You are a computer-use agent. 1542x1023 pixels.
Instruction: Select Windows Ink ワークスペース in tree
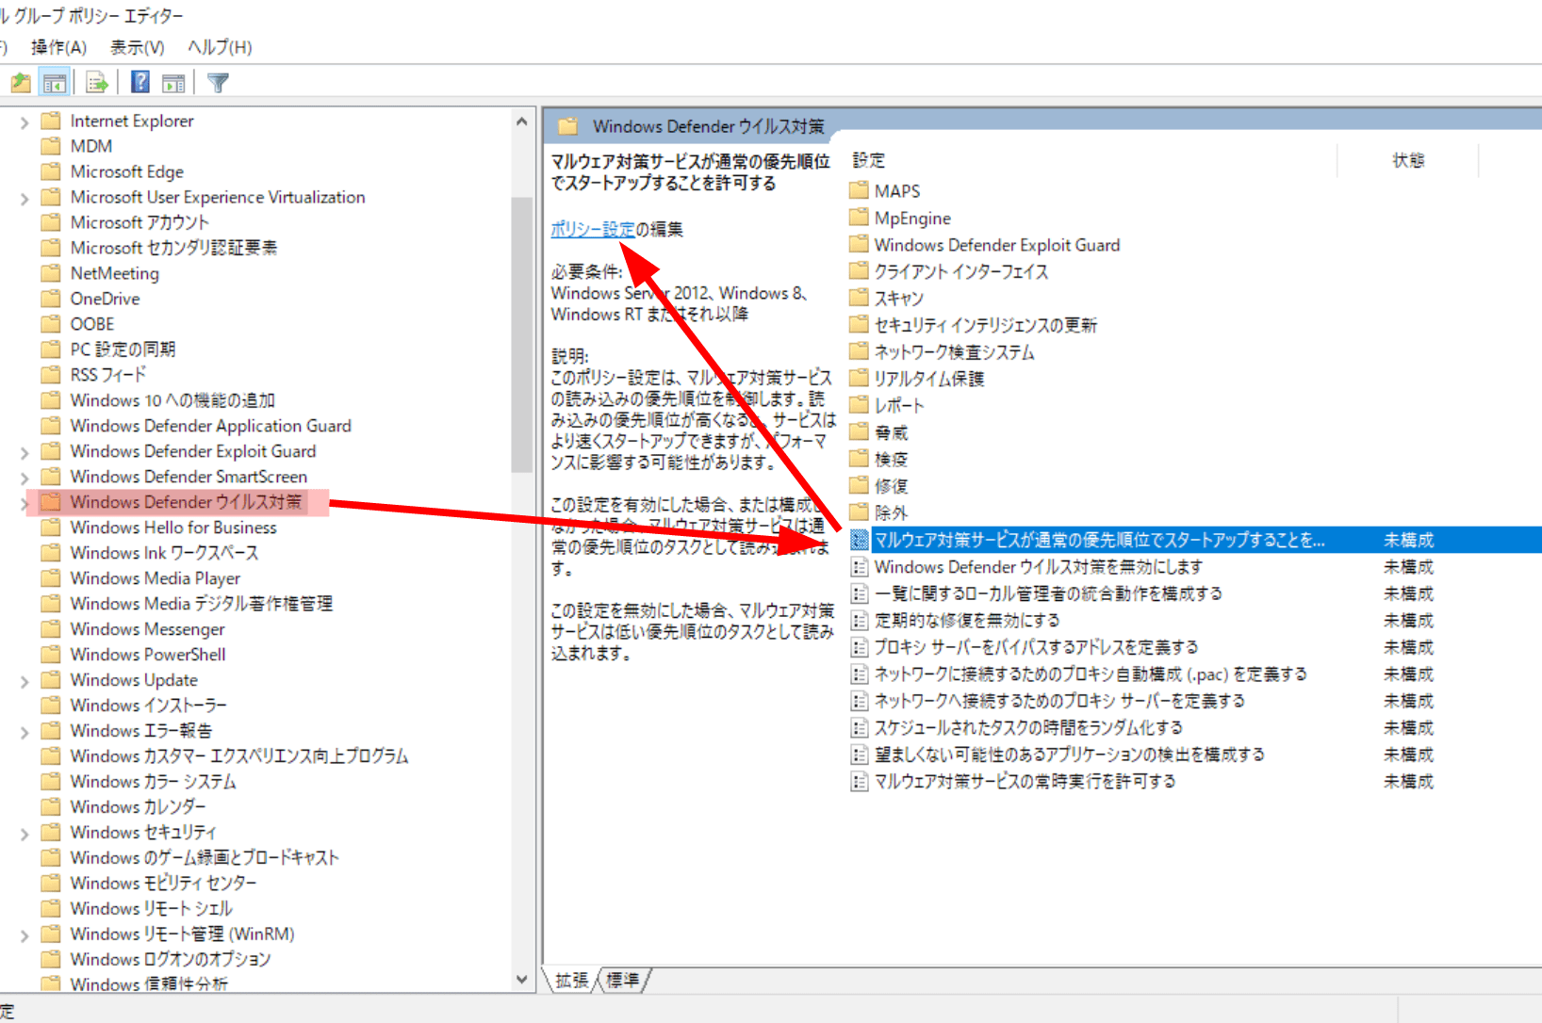(164, 553)
